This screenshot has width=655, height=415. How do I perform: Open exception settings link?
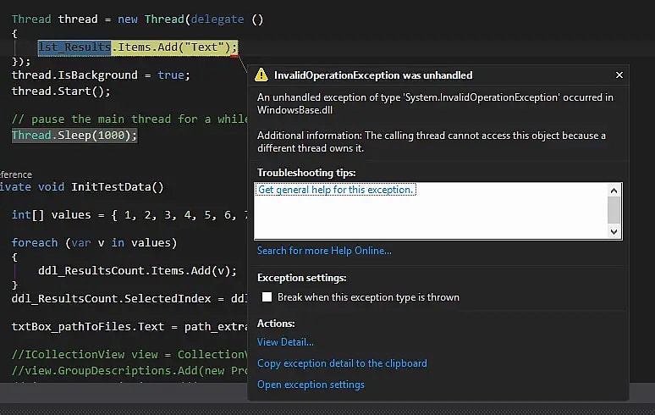(311, 385)
